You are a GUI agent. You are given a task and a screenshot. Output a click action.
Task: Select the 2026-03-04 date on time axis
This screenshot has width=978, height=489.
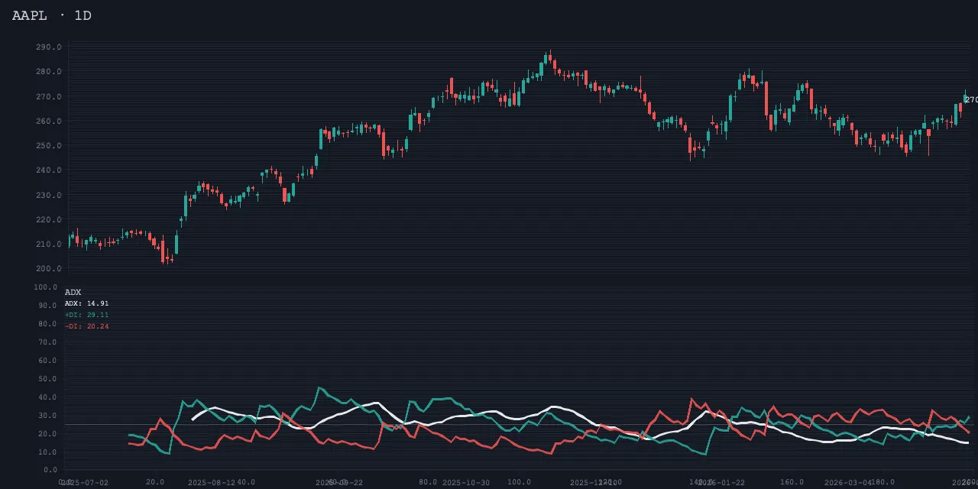tap(848, 483)
